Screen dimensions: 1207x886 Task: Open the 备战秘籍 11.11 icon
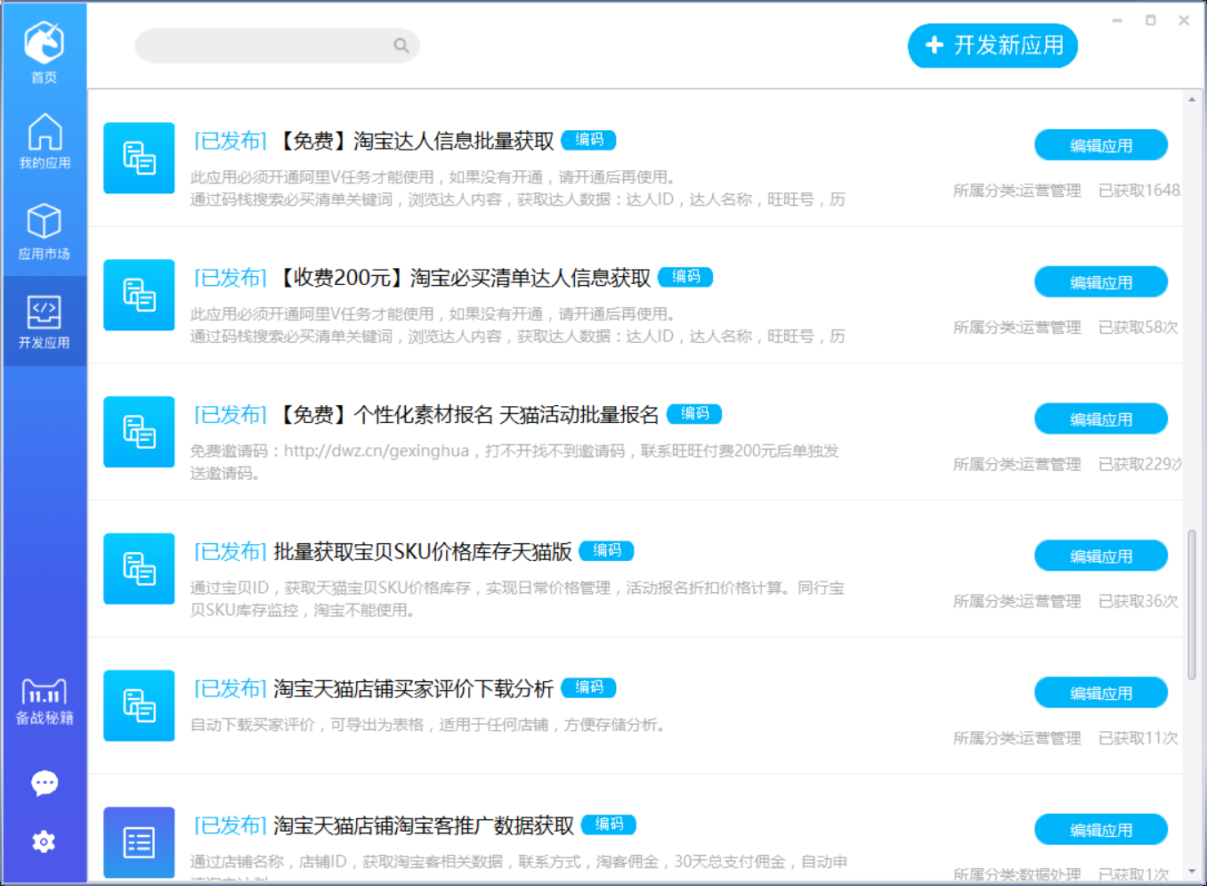point(45,702)
